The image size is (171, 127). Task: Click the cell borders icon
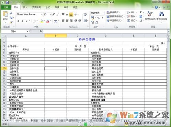[x=34, y=21]
